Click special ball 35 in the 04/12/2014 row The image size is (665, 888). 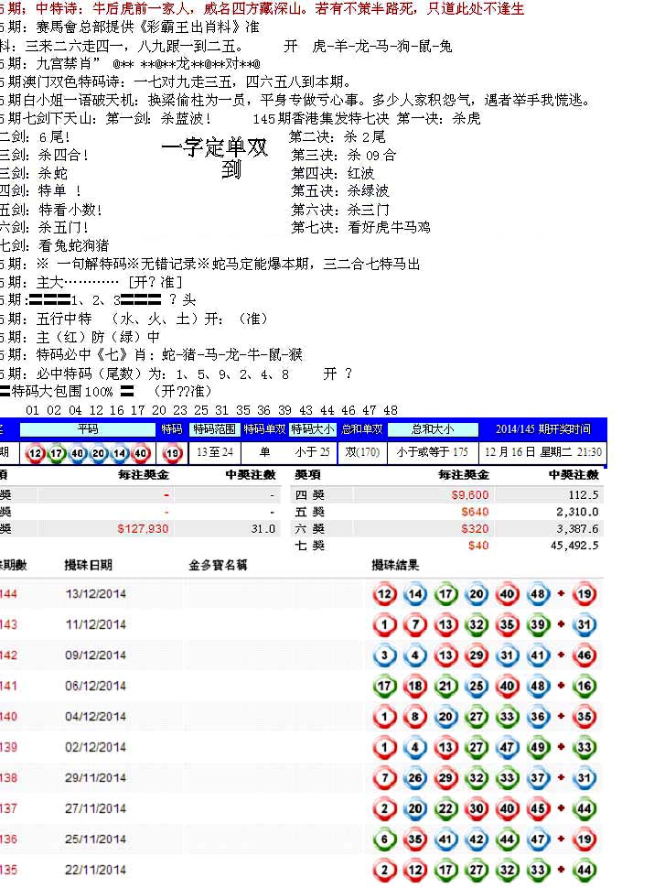[x=584, y=717]
